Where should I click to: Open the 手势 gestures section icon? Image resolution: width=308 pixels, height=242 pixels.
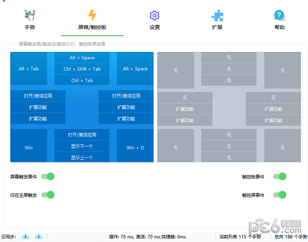pos(30,15)
